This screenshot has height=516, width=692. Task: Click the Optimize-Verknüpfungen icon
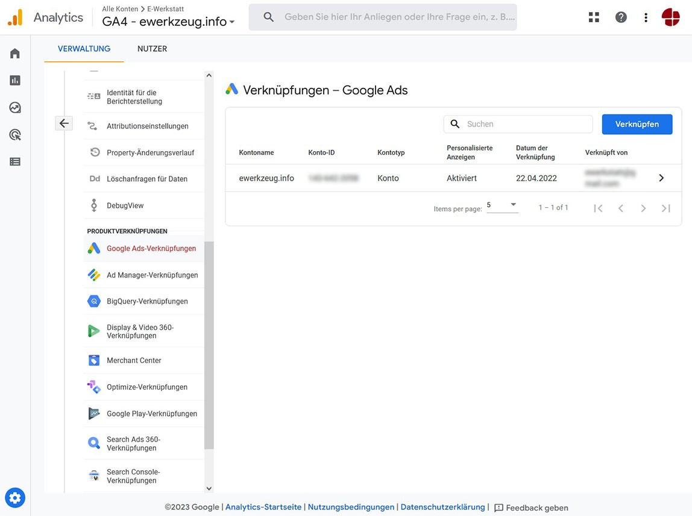tap(93, 387)
